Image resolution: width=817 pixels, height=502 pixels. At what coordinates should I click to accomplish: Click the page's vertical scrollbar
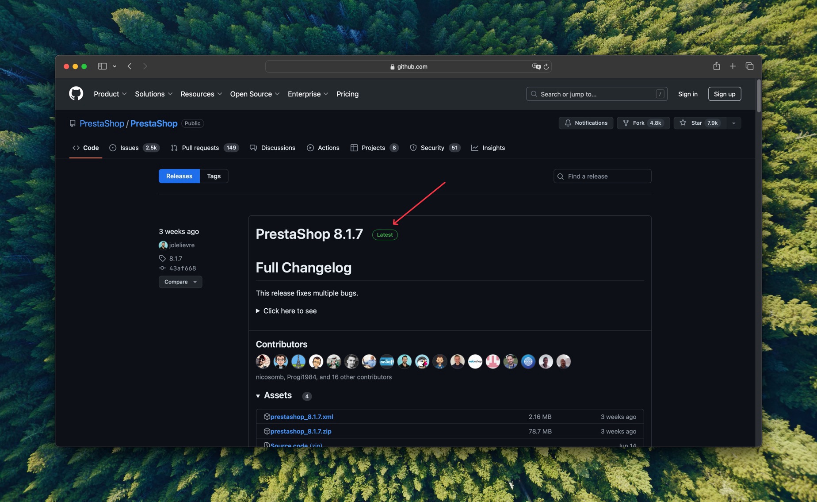pos(759,96)
